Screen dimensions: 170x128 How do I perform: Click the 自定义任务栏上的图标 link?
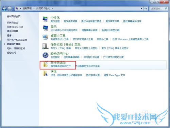coord(86,48)
